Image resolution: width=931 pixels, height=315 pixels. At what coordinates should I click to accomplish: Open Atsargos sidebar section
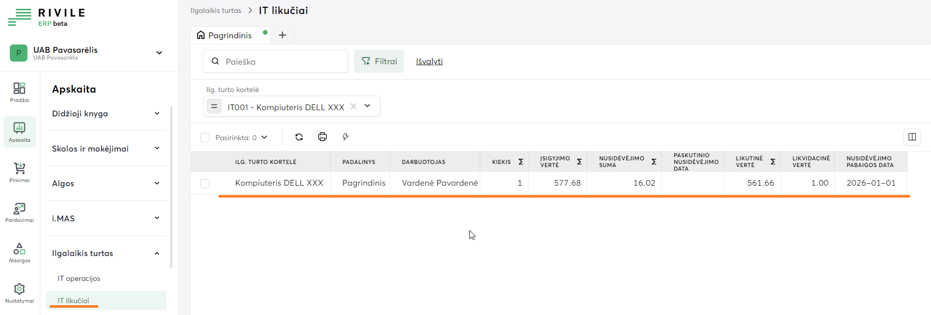(x=20, y=253)
